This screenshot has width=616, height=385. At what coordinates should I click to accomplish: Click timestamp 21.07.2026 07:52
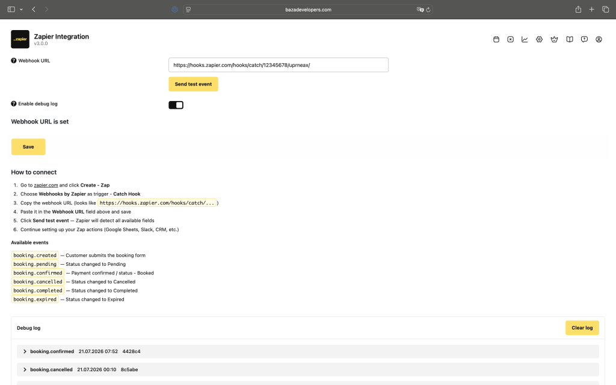[98, 351]
